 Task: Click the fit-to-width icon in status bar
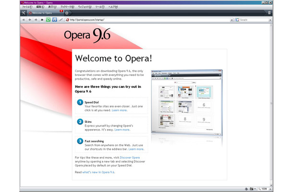(246, 189)
